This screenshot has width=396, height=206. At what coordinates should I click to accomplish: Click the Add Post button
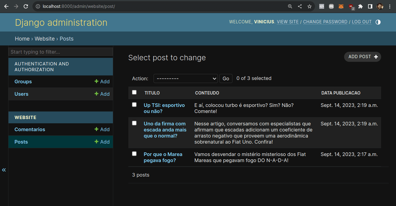[x=362, y=57]
